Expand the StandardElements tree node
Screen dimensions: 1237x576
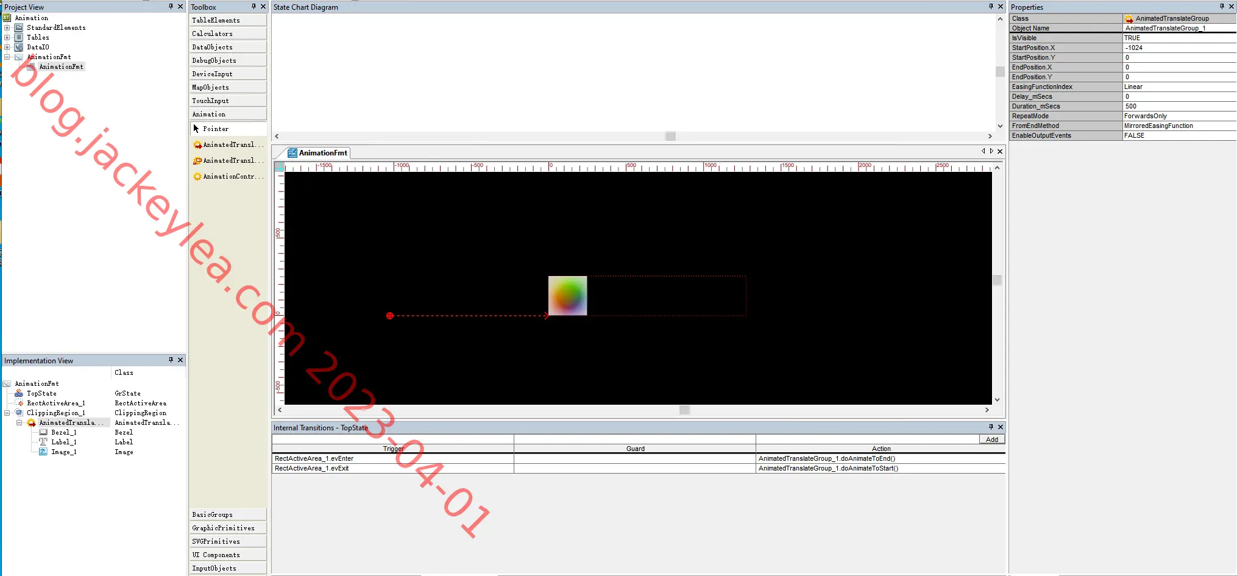click(7, 28)
